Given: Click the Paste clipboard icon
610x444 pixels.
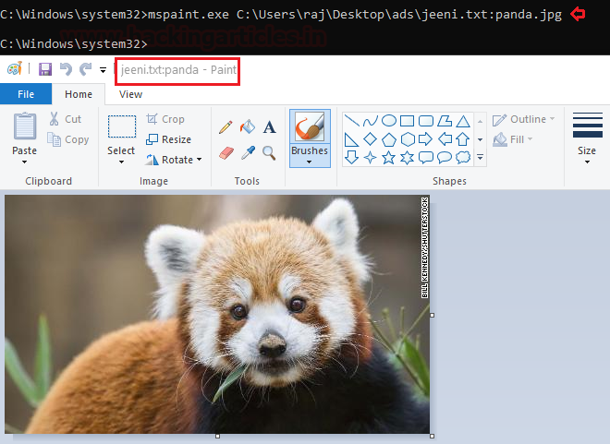Looking at the screenshot, I should [x=25, y=126].
